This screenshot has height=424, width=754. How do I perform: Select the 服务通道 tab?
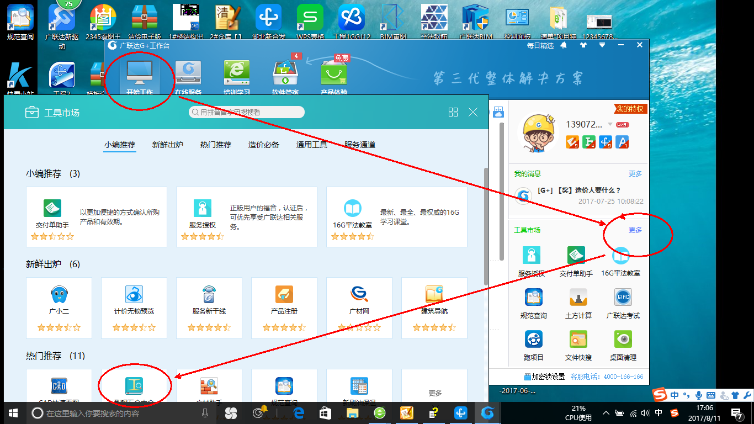point(360,145)
